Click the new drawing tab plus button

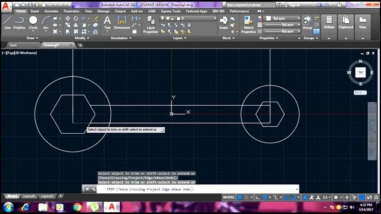pyautogui.click(x=80, y=45)
